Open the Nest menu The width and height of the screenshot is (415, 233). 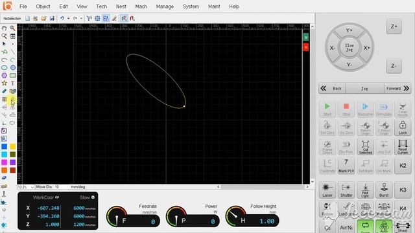coord(121,6)
